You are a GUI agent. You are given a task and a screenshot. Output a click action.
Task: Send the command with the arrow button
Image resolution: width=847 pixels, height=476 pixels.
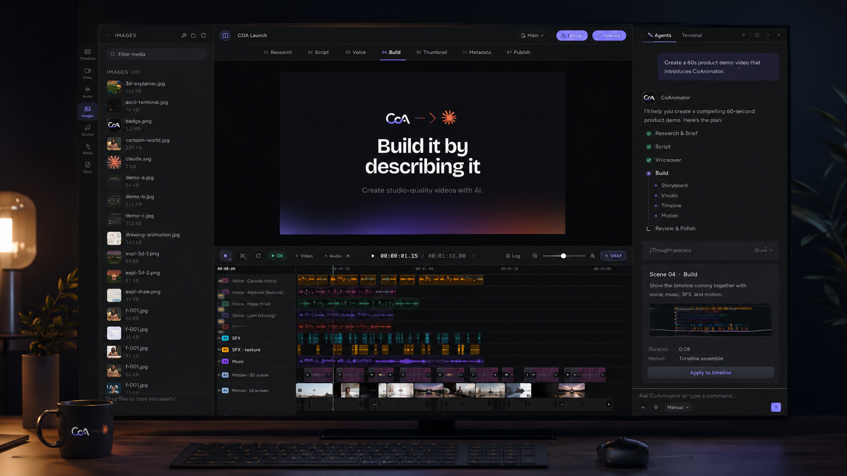[x=776, y=407]
